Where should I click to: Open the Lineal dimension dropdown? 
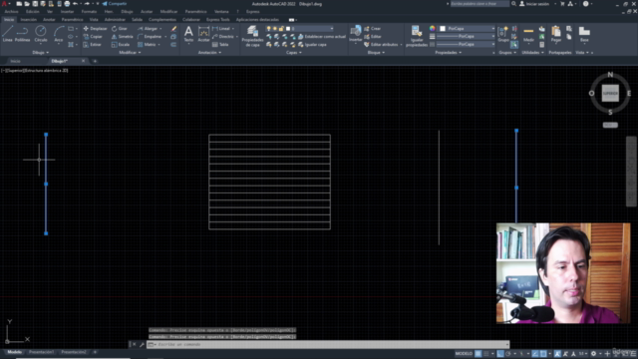coord(233,29)
